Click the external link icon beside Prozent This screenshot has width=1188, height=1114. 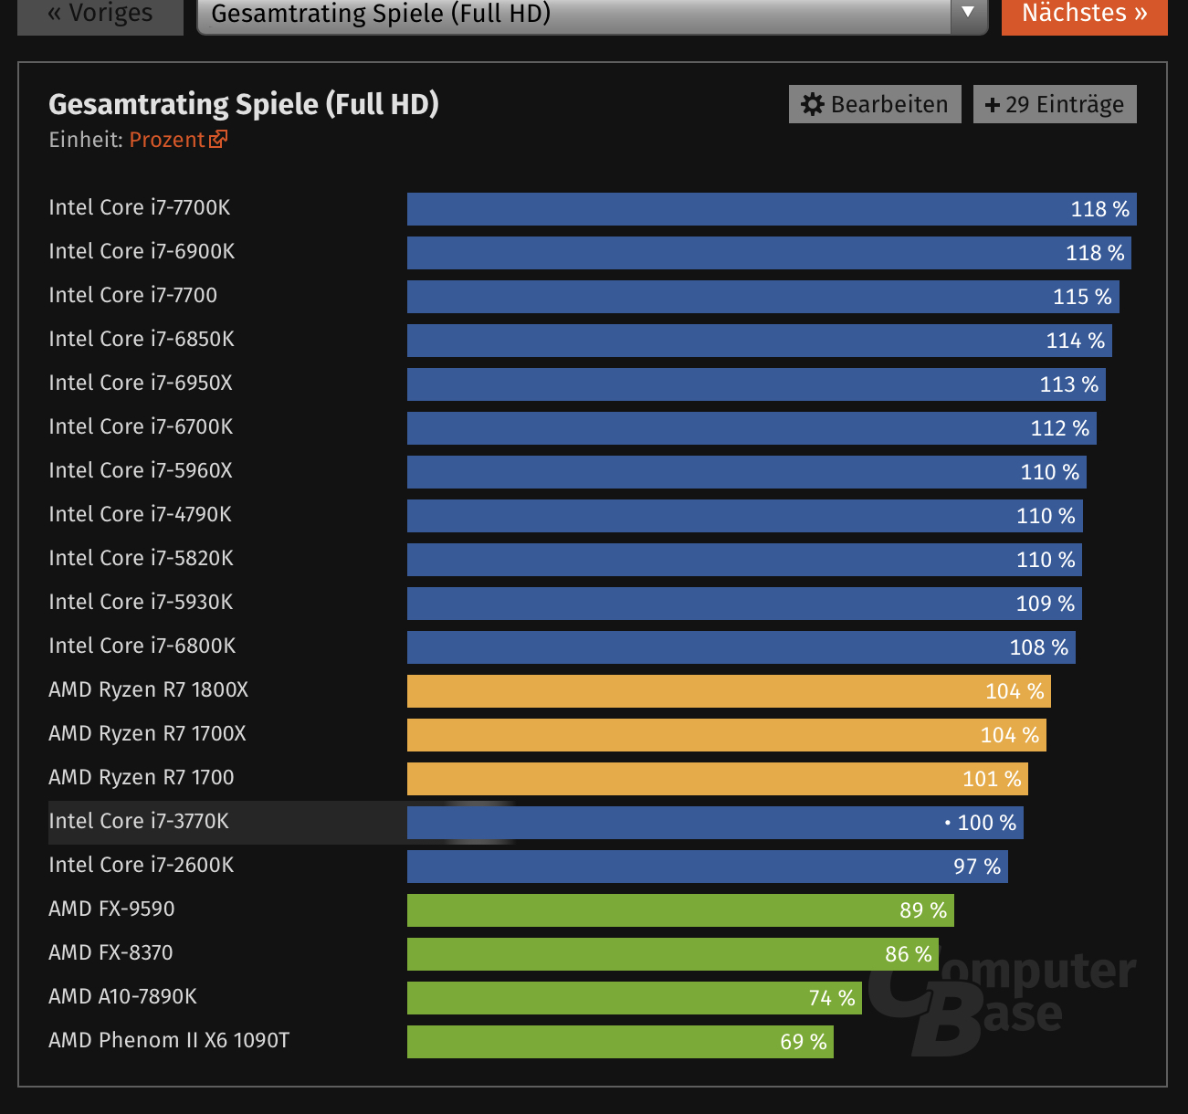(x=218, y=139)
